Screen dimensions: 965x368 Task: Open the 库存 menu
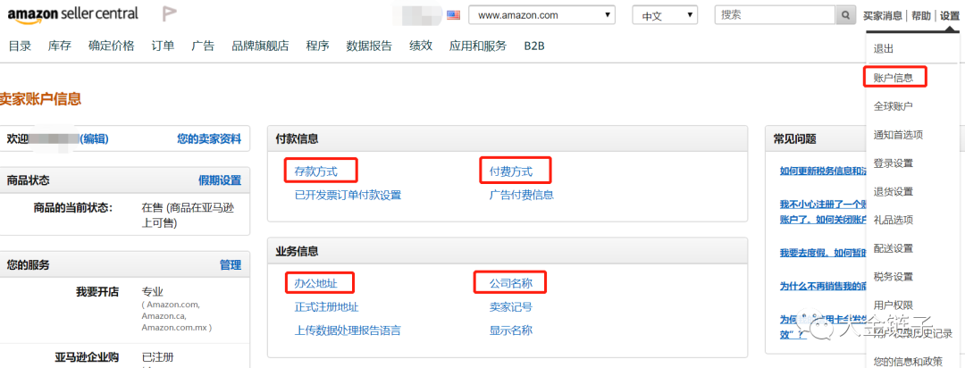pyautogui.click(x=60, y=46)
